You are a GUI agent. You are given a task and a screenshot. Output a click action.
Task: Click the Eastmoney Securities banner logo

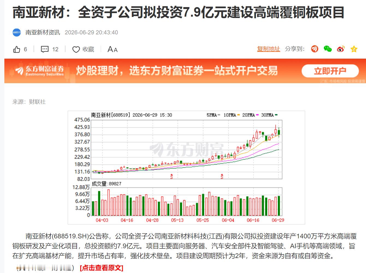(x=40, y=71)
